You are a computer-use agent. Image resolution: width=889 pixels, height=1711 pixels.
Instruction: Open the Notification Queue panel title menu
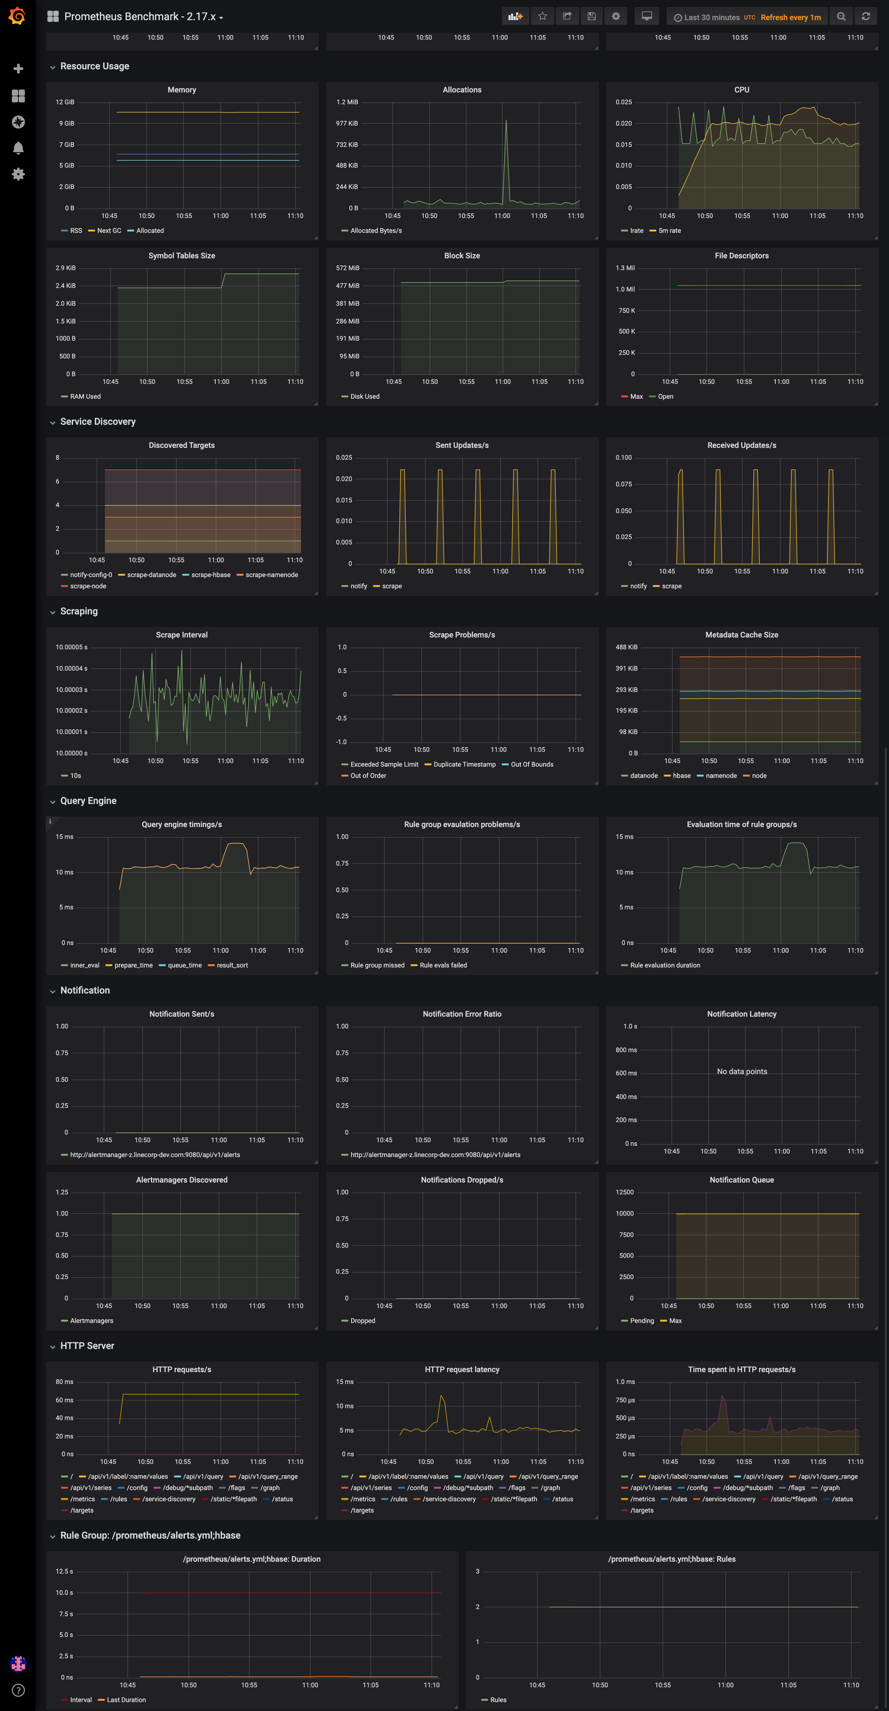point(741,1180)
